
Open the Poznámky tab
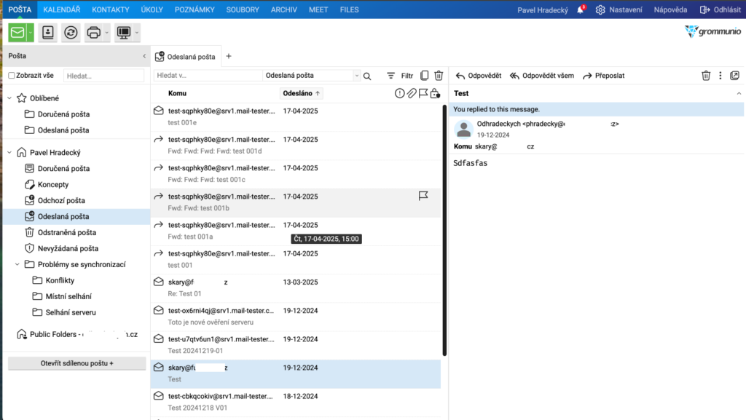pyautogui.click(x=195, y=9)
